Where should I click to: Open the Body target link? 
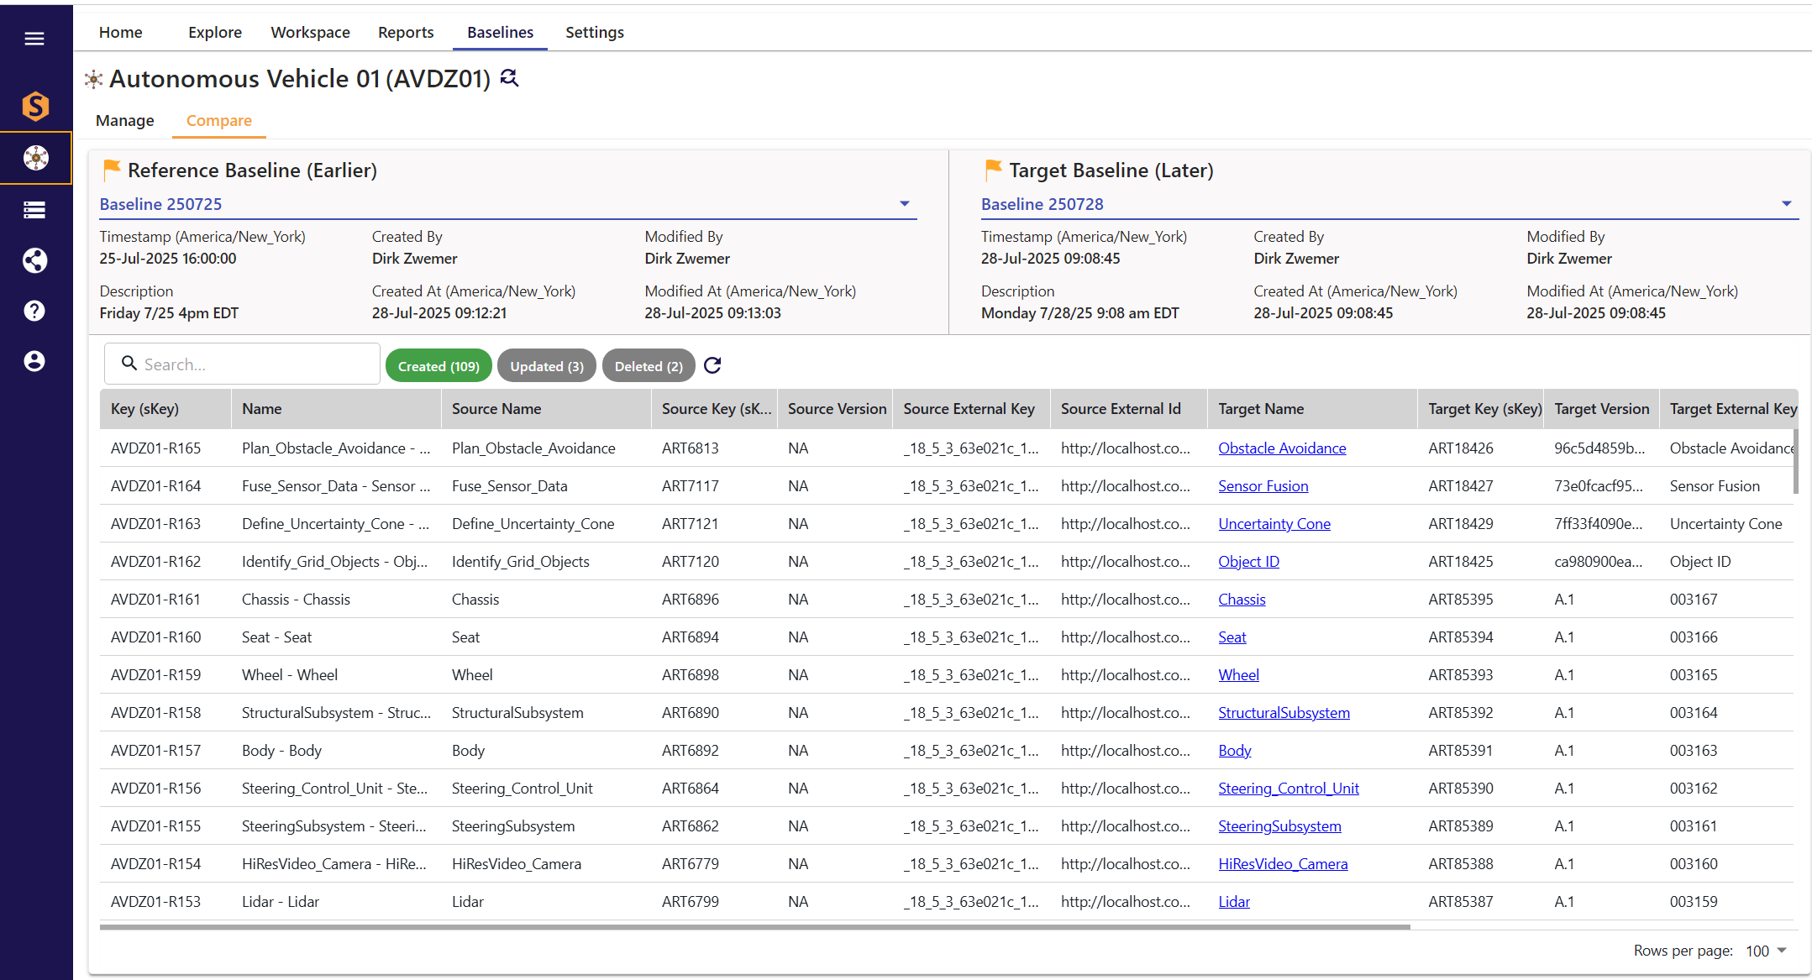1235,751
